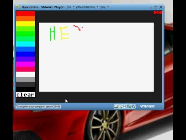Pick the magenta color swatch
Viewport: 186px width, 140px height.
point(26,64)
